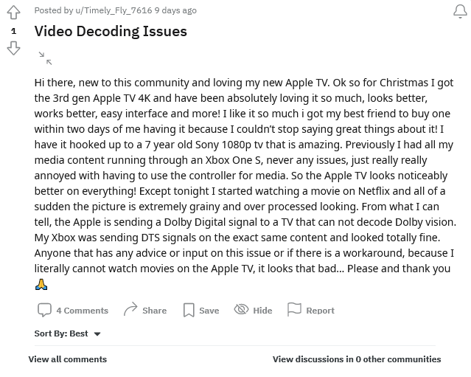View discussions in 0 other communities
This screenshot has width=471, height=377.
[357, 359]
